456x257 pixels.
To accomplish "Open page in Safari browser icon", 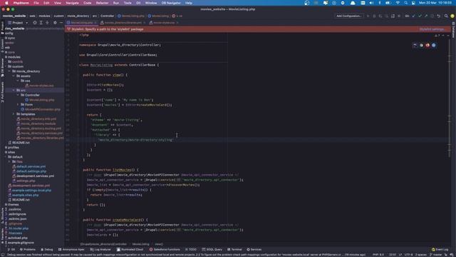I will pyautogui.click(x=434, y=45).
